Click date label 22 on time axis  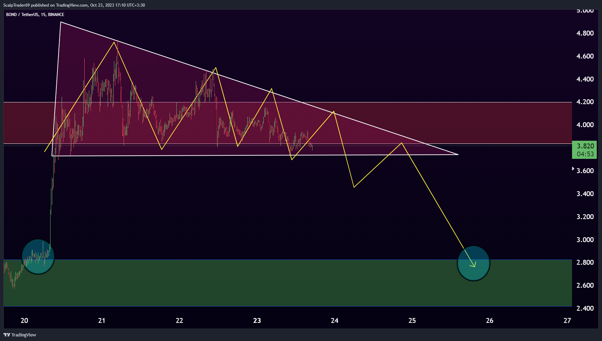point(179,320)
